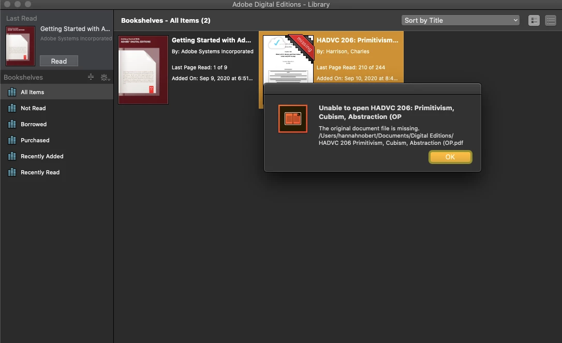The height and width of the screenshot is (343, 562).
Task: Open bookshelf options gear menu
Action: [105, 78]
